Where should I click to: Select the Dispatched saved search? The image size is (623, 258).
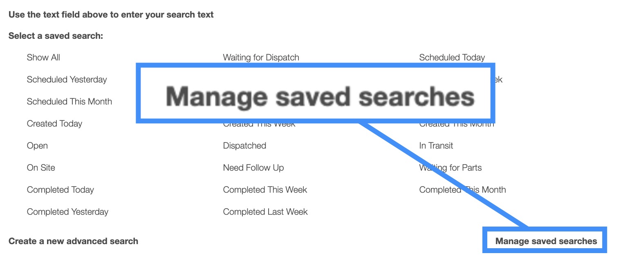(x=244, y=146)
